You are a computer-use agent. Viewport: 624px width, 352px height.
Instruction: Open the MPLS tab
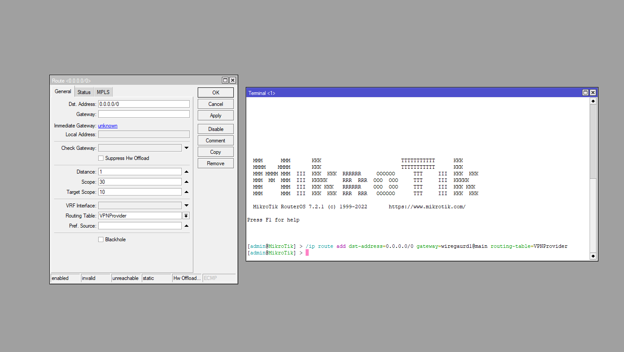click(x=103, y=92)
